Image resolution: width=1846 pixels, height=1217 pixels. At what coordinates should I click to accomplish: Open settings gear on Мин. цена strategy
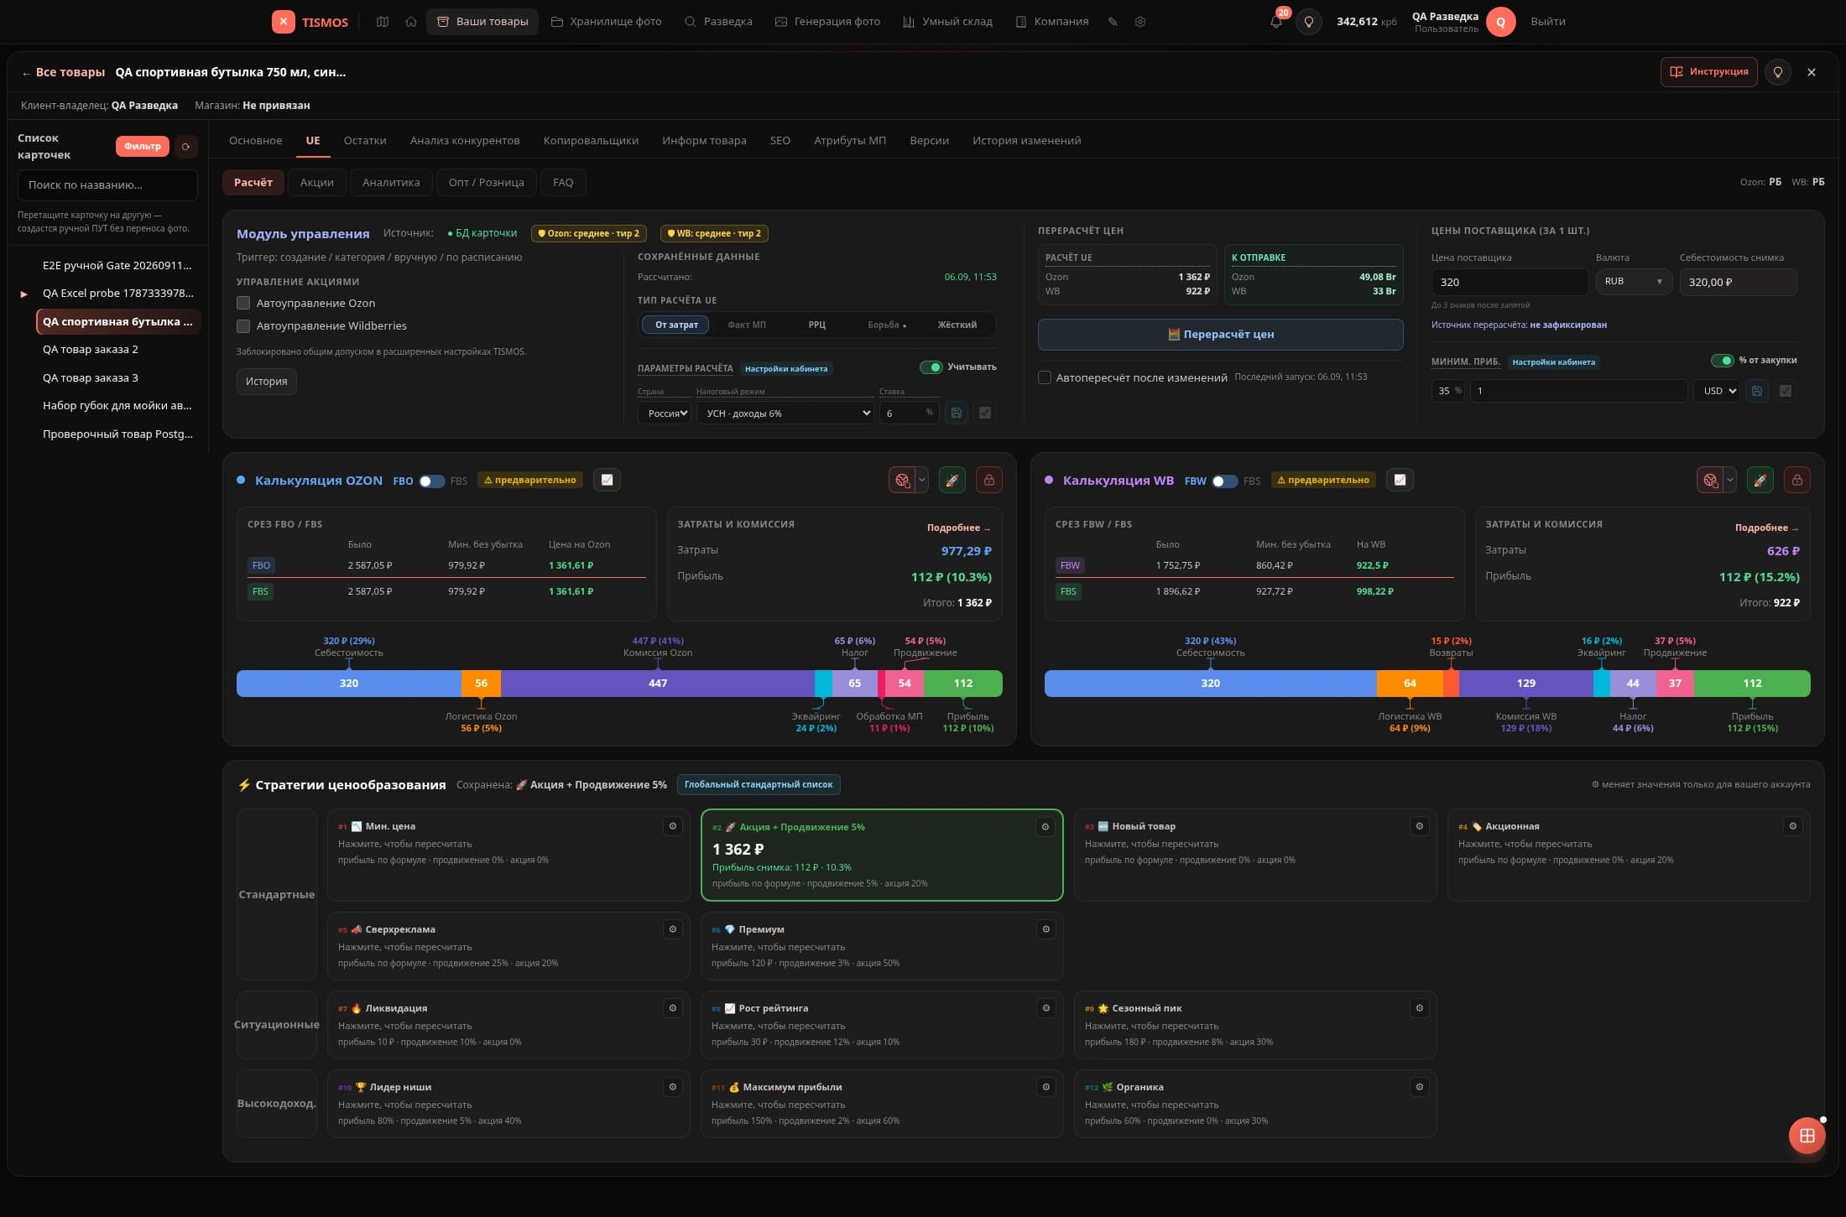click(x=673, y=826)
